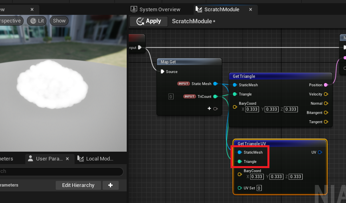
Task: Click the ScratchModule tab icon
Action: (x=199, y=9)
